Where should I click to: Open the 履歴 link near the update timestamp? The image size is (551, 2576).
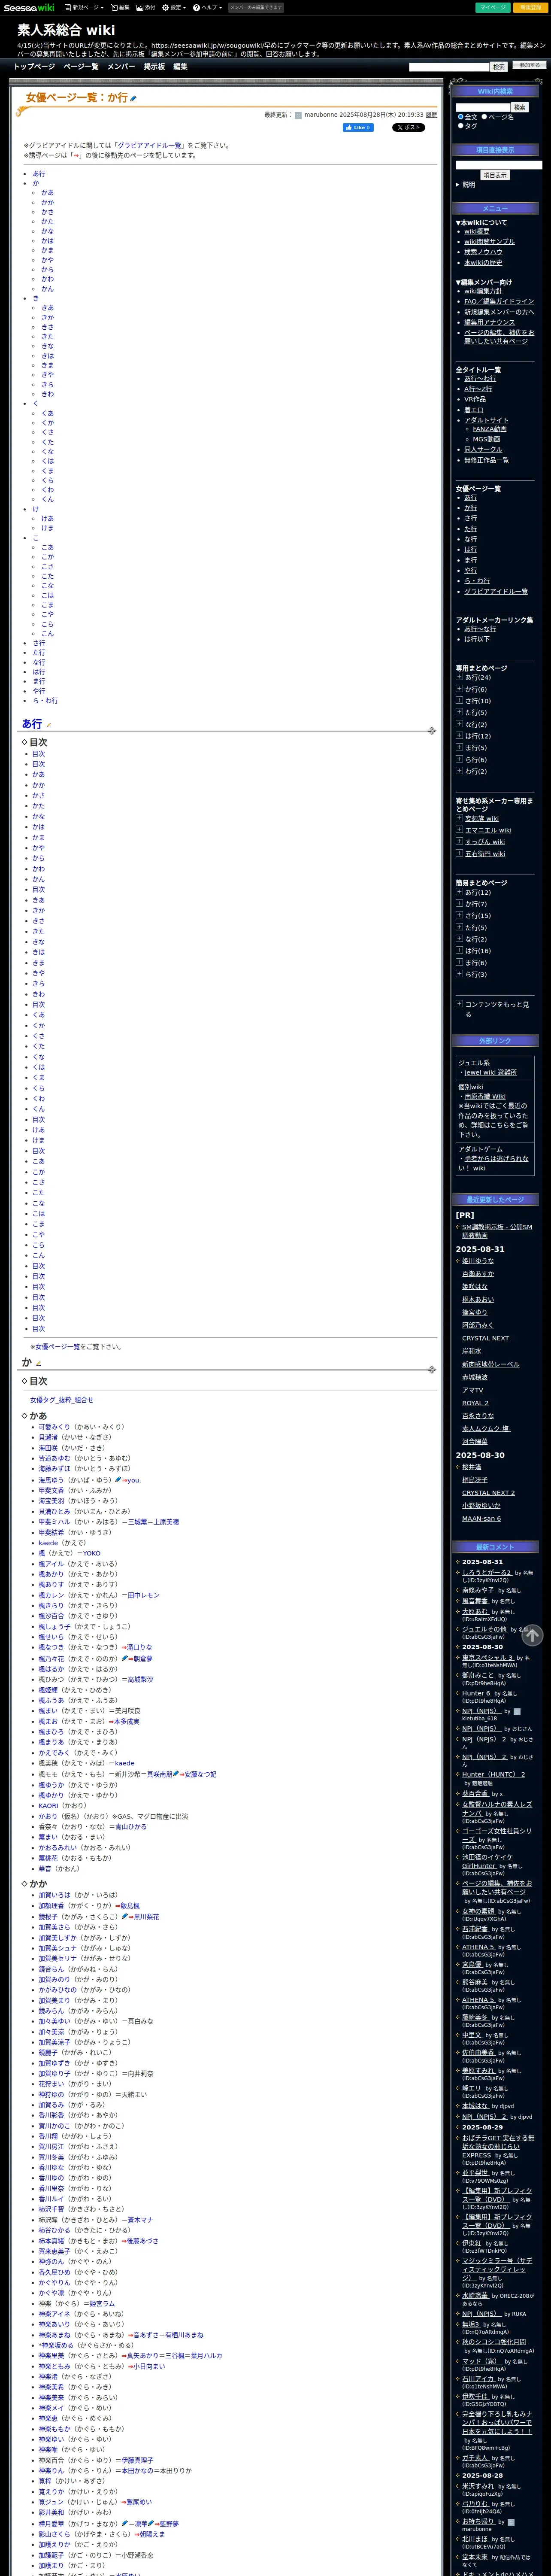click(431, 115)
